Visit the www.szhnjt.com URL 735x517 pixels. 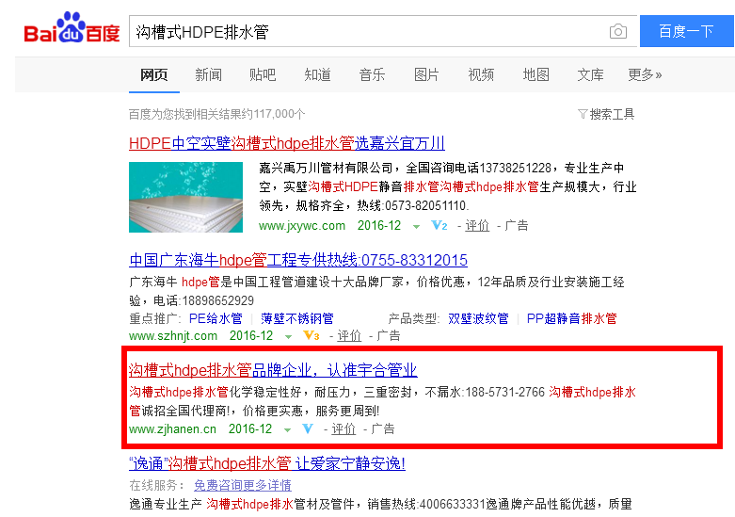(x=173, y=335)
